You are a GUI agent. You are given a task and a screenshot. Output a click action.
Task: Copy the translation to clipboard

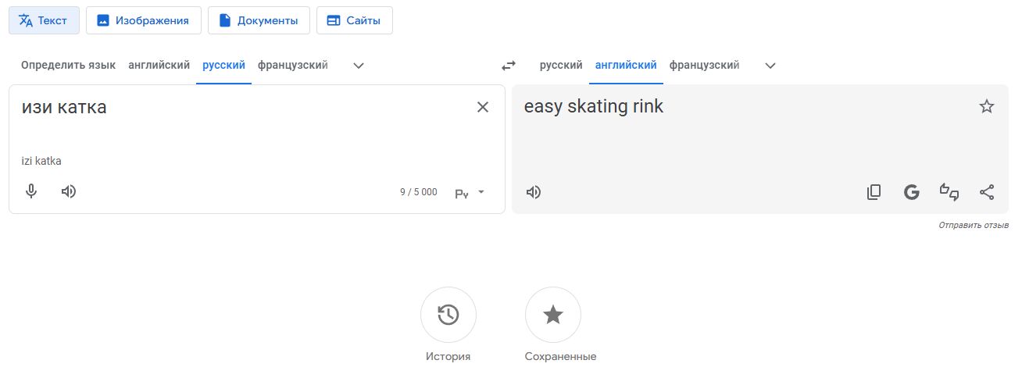(x=874, y=192)
